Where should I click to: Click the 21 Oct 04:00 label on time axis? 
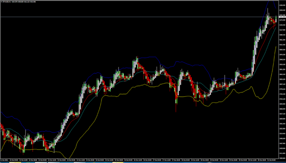point(271,160)
